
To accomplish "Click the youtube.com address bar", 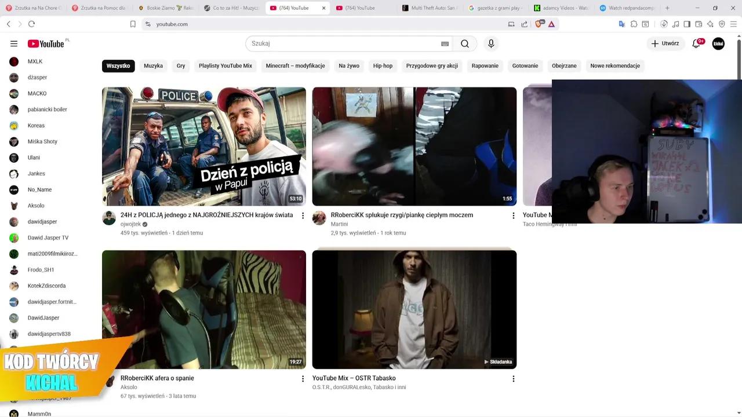I will click(x=325, y=24).
